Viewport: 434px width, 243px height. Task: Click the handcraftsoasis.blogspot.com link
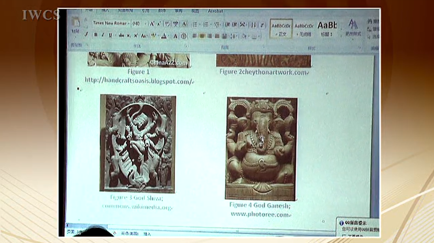[138, 80]
